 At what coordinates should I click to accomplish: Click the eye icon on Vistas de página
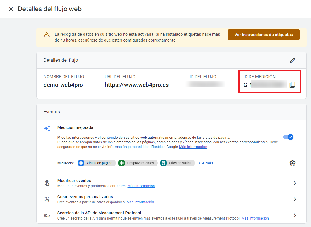point(81,163)
